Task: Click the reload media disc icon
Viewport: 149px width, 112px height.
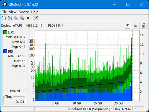Action: [10, 18]
